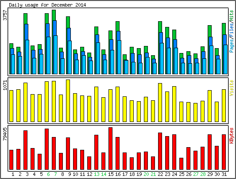Click the "Daily usage for December 2014" title
Viewport: 236px width, 179px height.
[x=47, y=5]
